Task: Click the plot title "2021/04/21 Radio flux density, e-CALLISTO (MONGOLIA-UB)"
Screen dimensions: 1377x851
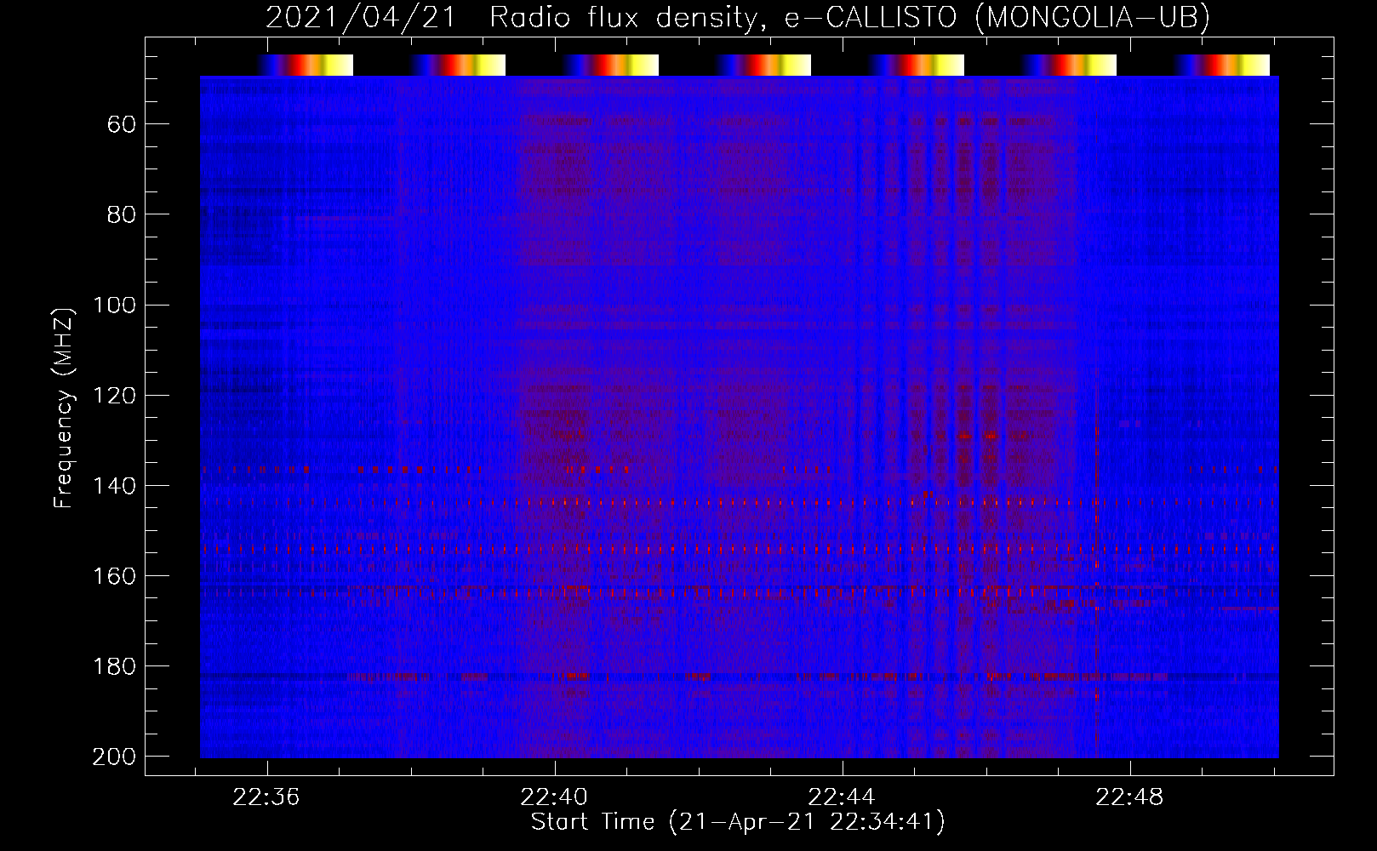Action: (738, 17)
